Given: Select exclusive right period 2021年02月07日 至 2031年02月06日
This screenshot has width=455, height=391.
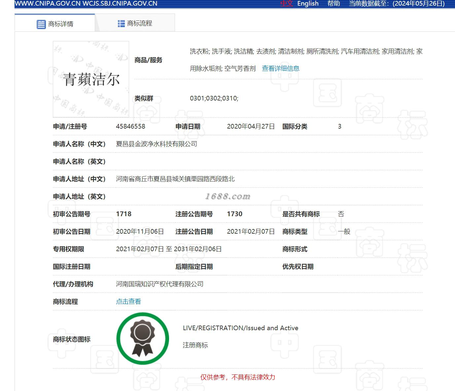Looking at the screenshot, I should click(x=169, y=249).
